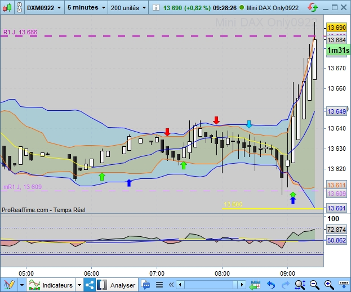Open the 200 unités history dropdown
Viewport: 351px width, 292px height.
click(128, 8)
